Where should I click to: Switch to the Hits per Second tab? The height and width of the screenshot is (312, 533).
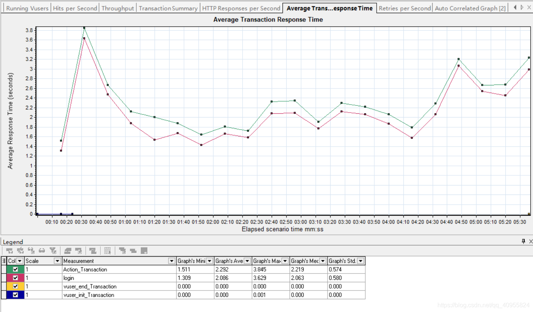(x=75, y=8)
